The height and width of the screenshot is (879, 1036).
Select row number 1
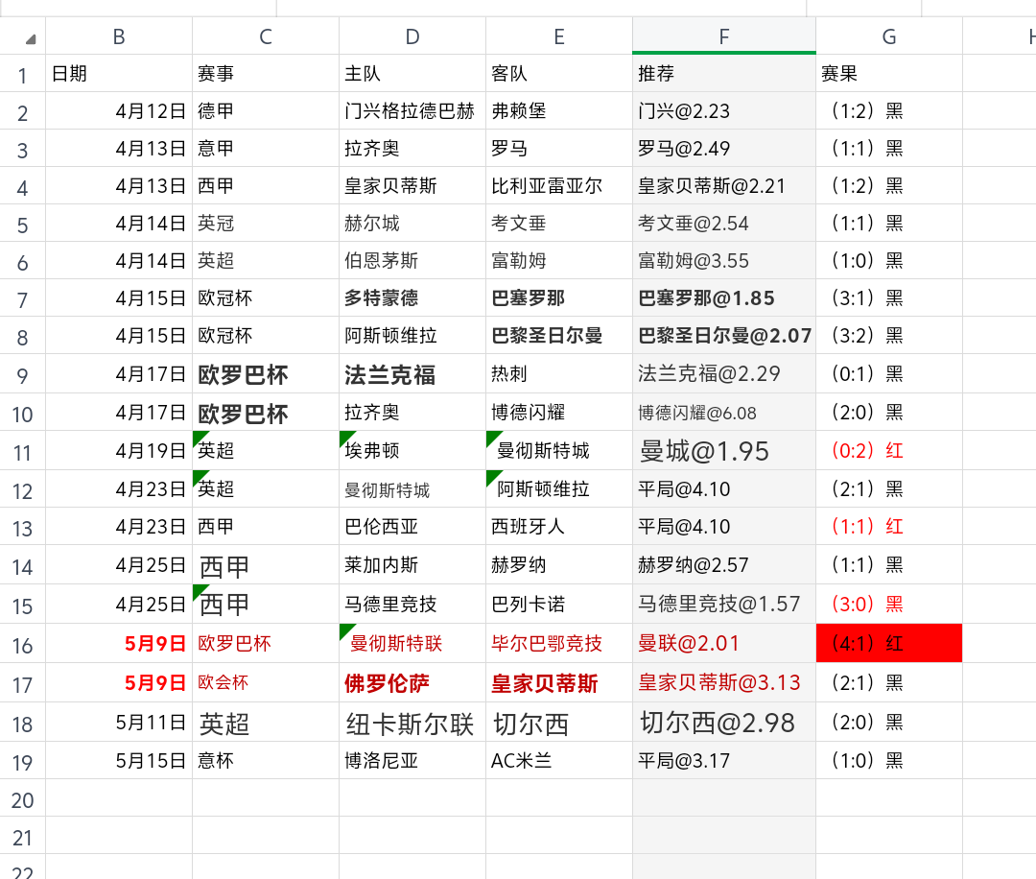coord(22,72)
